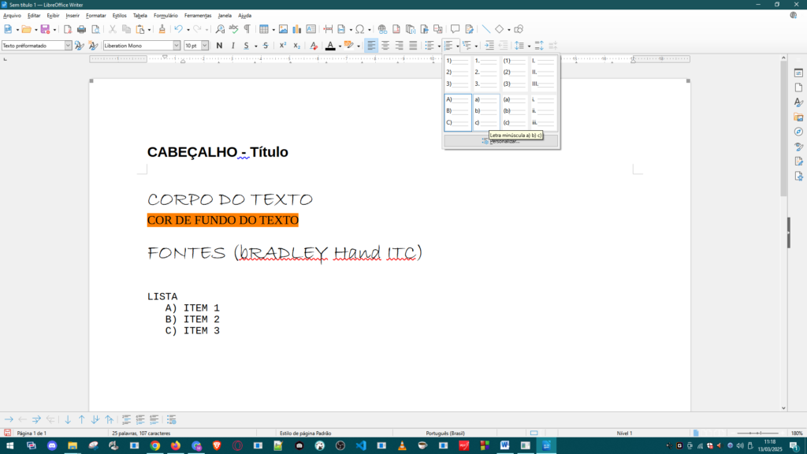Click the Find and Replace icon
Image resolution: width=807 pixels, height=454 pixels.
(220, 29)
